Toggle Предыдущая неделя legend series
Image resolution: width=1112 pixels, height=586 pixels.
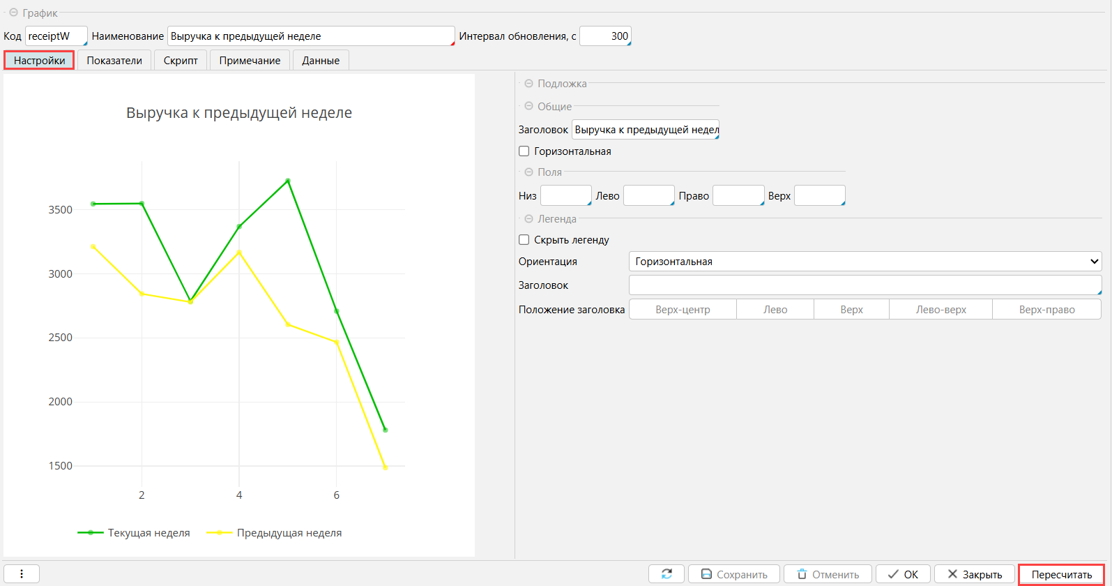[274, 533]
